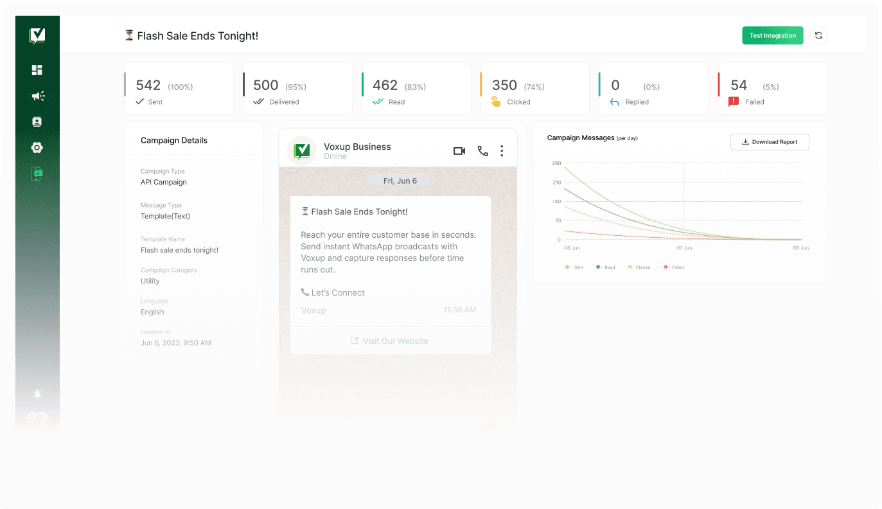This screenshot has width=882, height=509.
Task: Open the three-dot menu in chat header
Action: (502, 151)
